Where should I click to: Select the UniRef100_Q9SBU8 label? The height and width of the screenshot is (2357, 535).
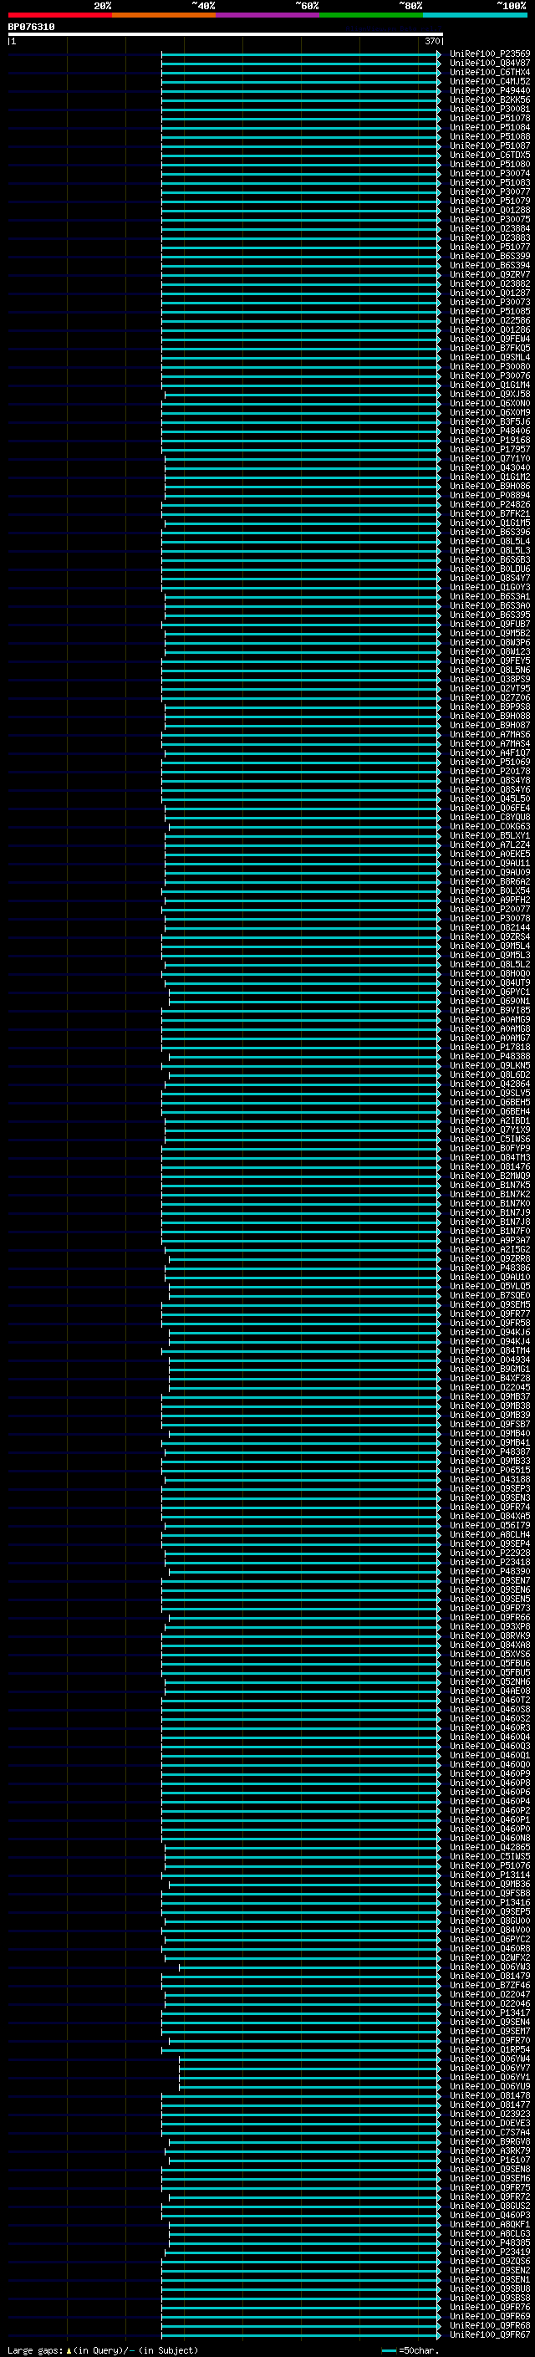(490, 2288)
